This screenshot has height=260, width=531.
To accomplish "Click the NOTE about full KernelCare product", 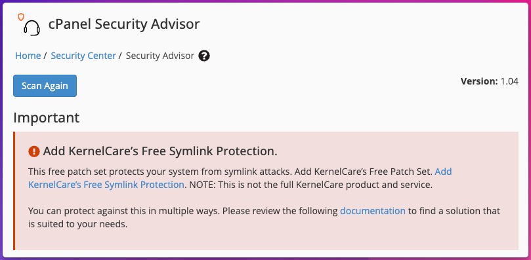I will click(311, 185).
